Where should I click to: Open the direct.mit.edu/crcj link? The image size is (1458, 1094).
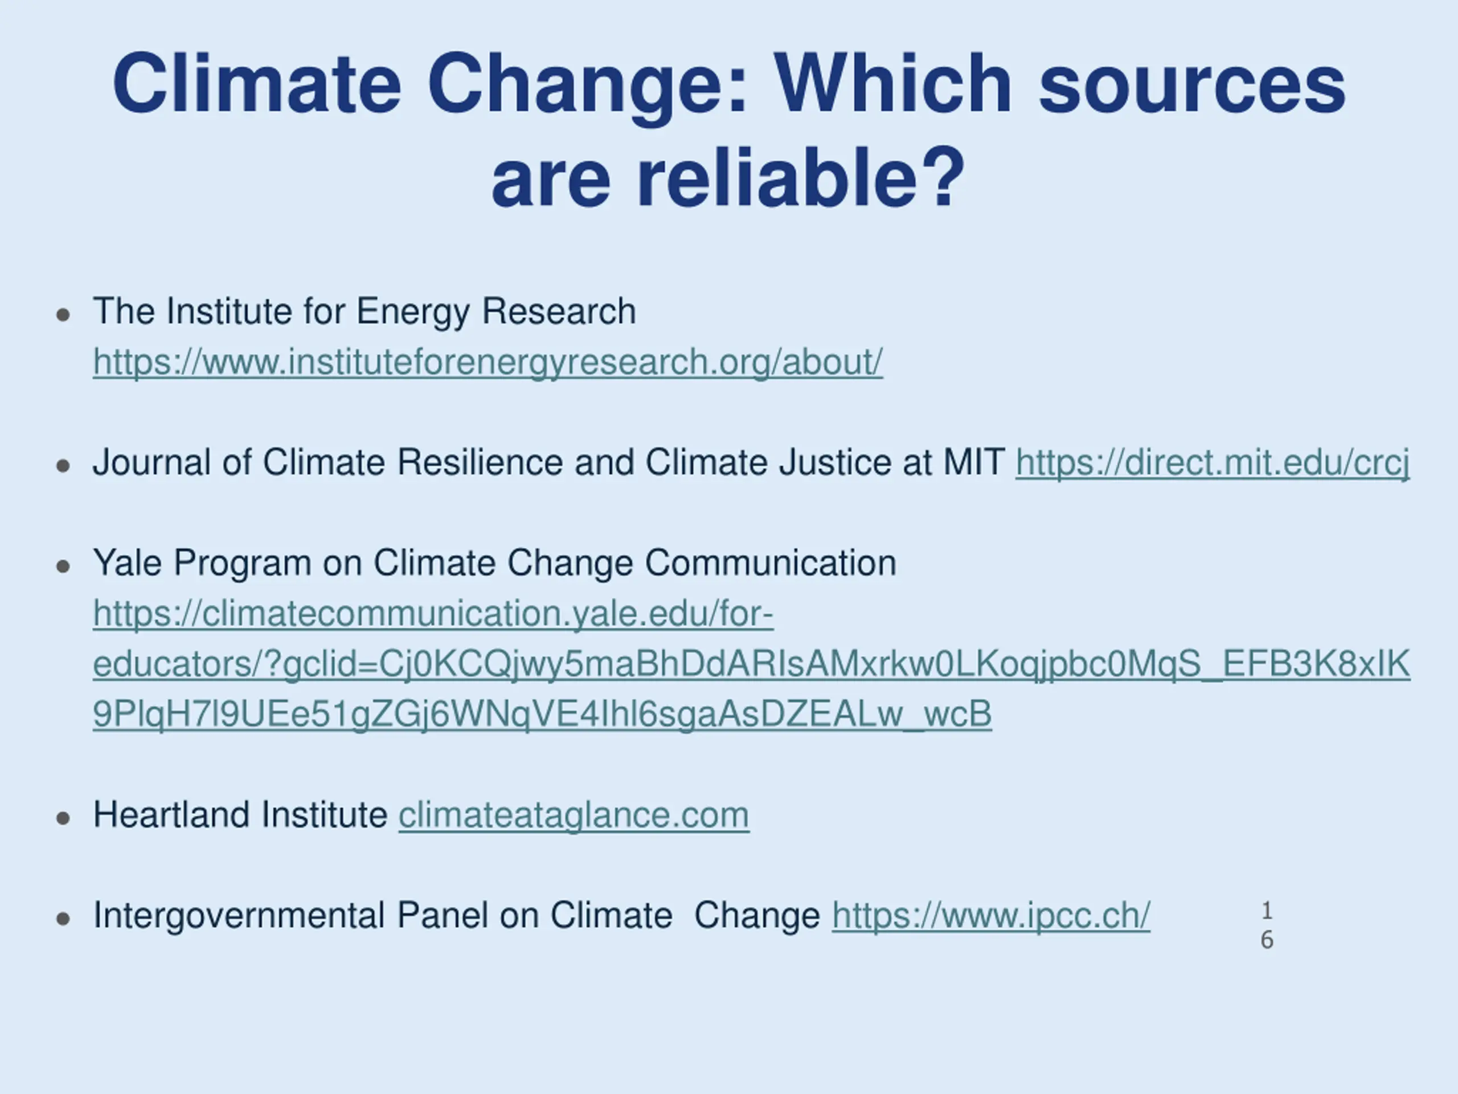(x=1212, y=462)
